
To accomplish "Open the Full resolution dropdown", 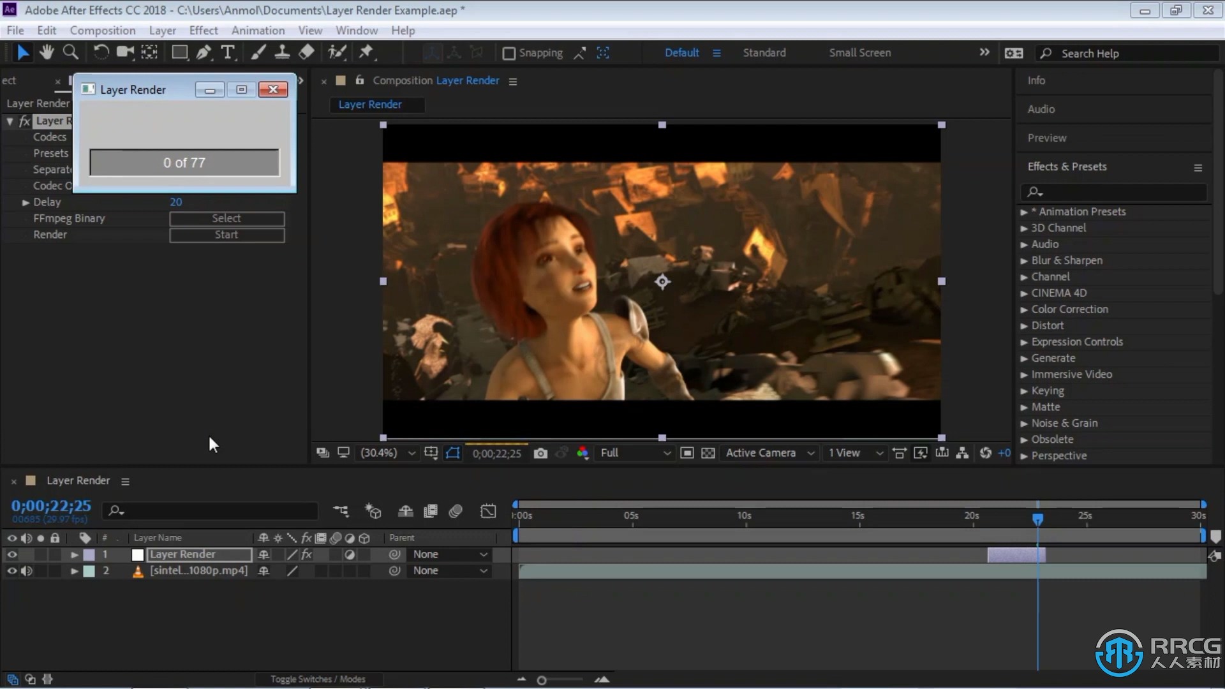I will pyautogui.click(x=635, y=453).
